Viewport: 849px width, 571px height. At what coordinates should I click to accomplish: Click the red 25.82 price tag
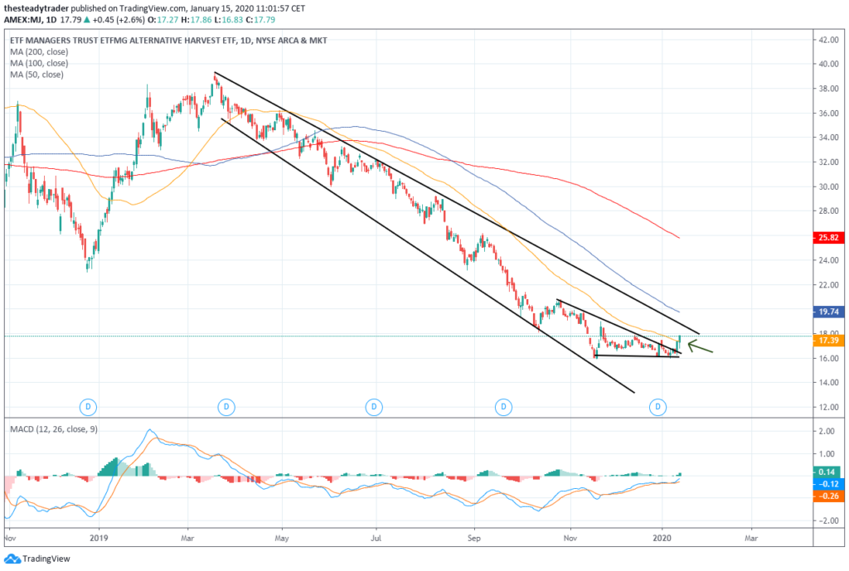828,238
